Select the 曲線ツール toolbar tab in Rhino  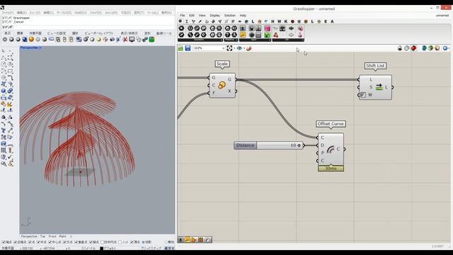pos(164,33)
